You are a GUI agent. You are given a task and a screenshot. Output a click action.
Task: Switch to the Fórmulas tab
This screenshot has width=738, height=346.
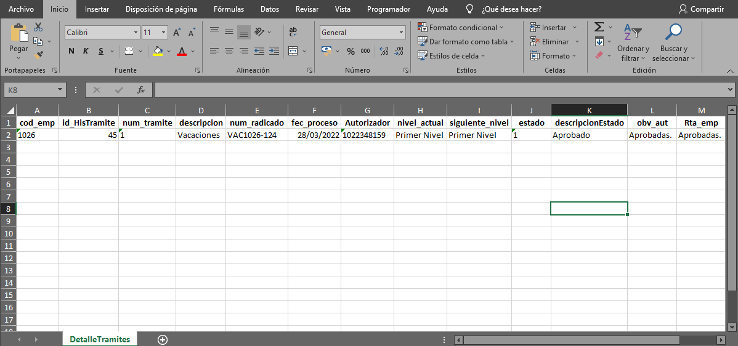click(x=229, y=9)
